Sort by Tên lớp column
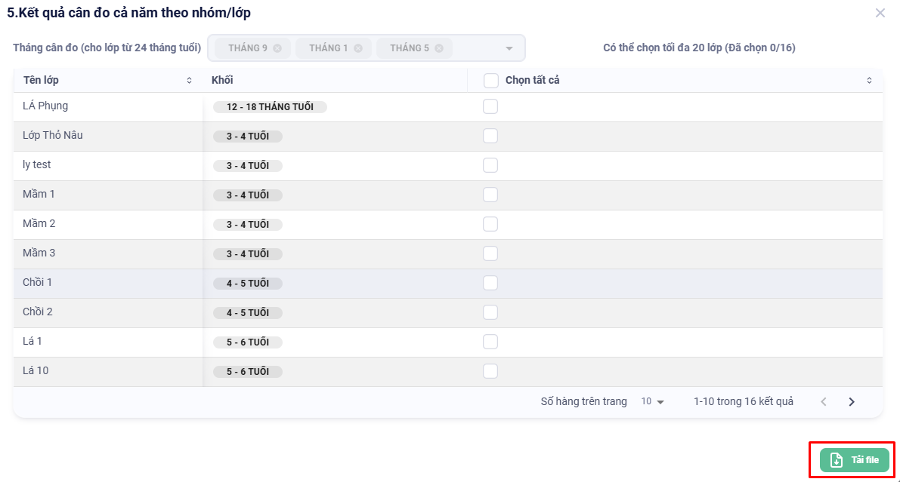This screenshot has height=482, width=900. coord(189,81)
